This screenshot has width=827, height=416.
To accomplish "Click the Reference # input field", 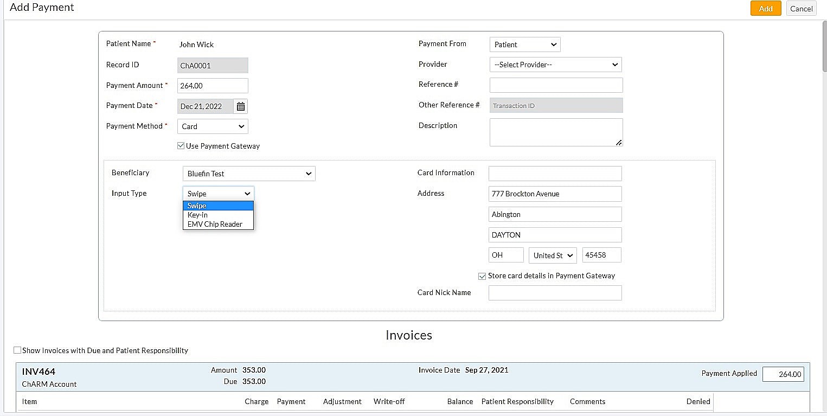I will point(556,85).
